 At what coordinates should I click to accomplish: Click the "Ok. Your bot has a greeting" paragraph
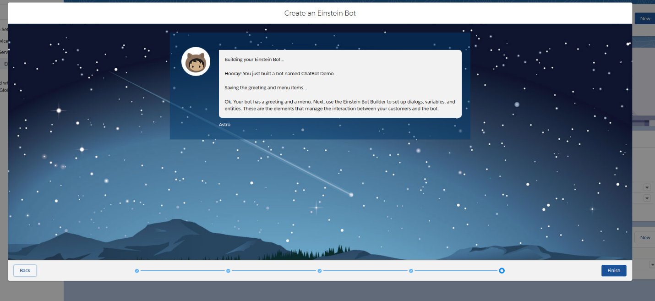coord(340,105)
